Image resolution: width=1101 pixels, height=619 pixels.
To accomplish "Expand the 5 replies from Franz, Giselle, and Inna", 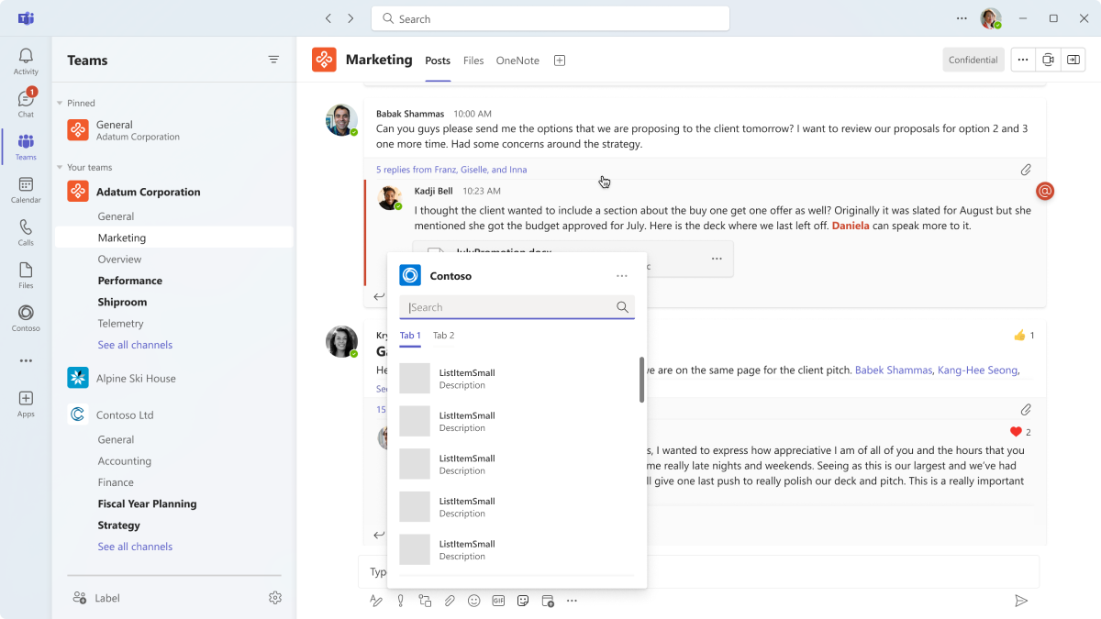I will pos(449,169).
